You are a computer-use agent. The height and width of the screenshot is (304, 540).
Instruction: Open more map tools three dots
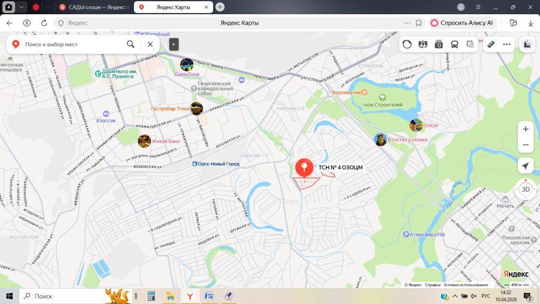coord(507,44)
